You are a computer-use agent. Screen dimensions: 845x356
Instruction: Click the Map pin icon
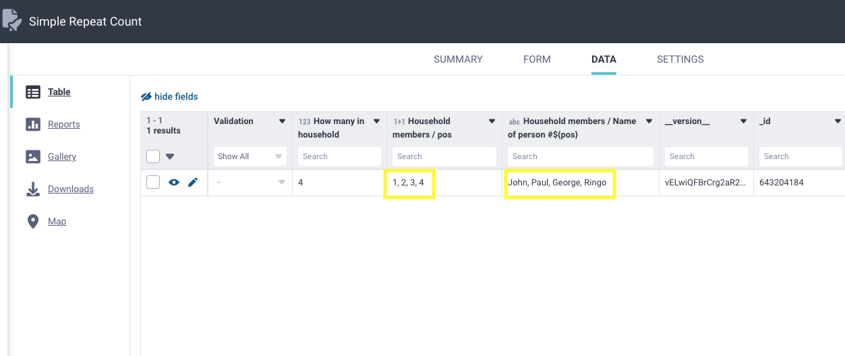click(33, 222)
